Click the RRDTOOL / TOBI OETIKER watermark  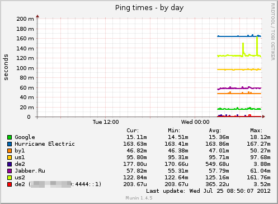point(273,32)
